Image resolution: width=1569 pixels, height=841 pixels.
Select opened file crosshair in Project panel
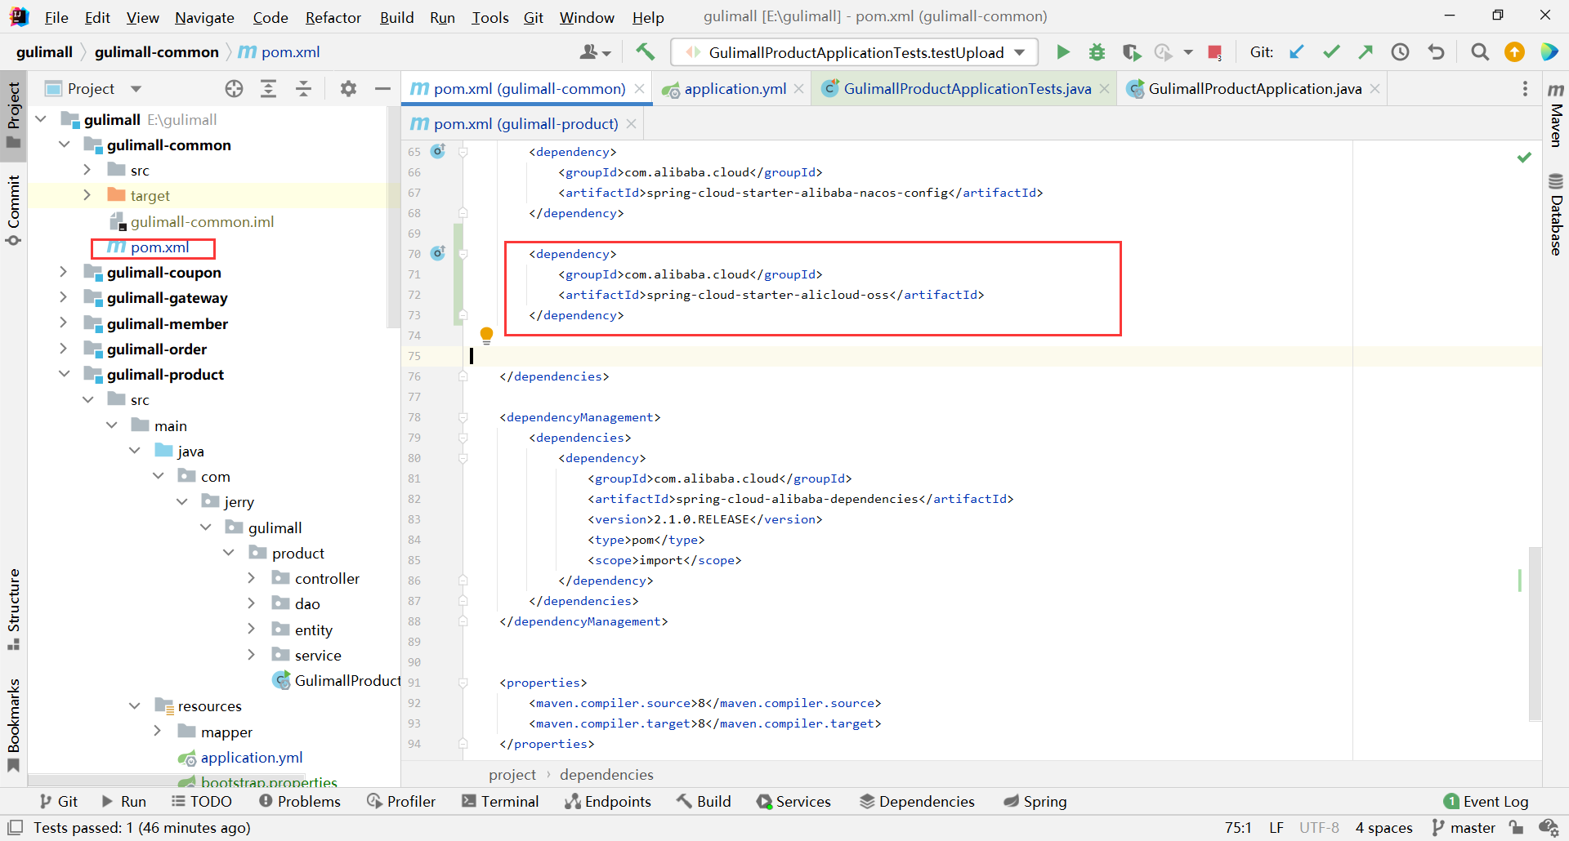[x=235, y=89]
